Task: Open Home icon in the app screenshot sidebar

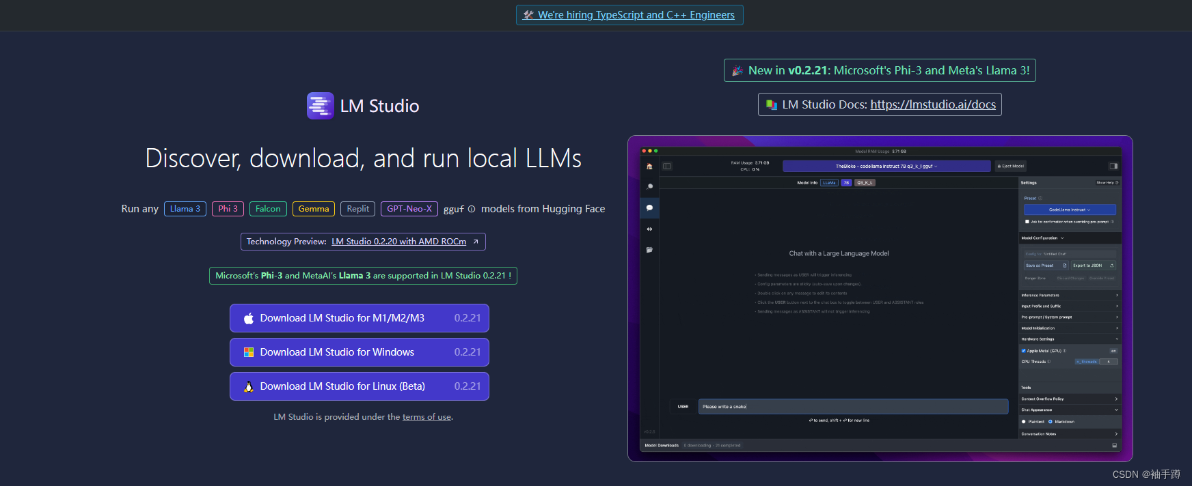Action: (649, 167)
